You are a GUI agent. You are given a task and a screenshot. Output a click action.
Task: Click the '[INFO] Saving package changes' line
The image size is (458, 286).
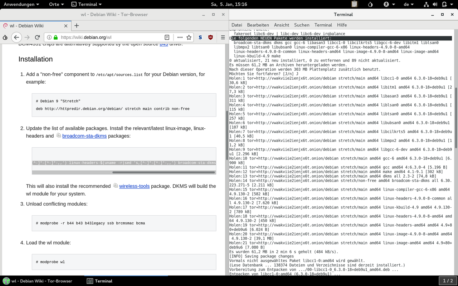(x=262, y=256)
